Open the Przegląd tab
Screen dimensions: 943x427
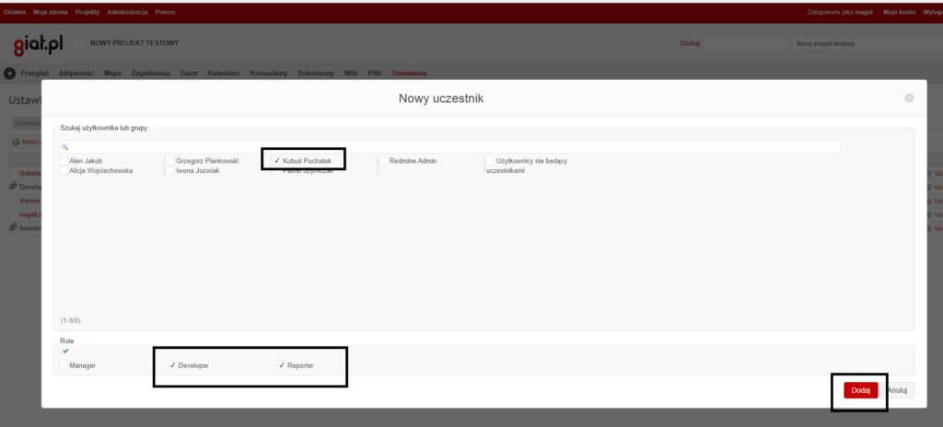(x=35, y=74)
